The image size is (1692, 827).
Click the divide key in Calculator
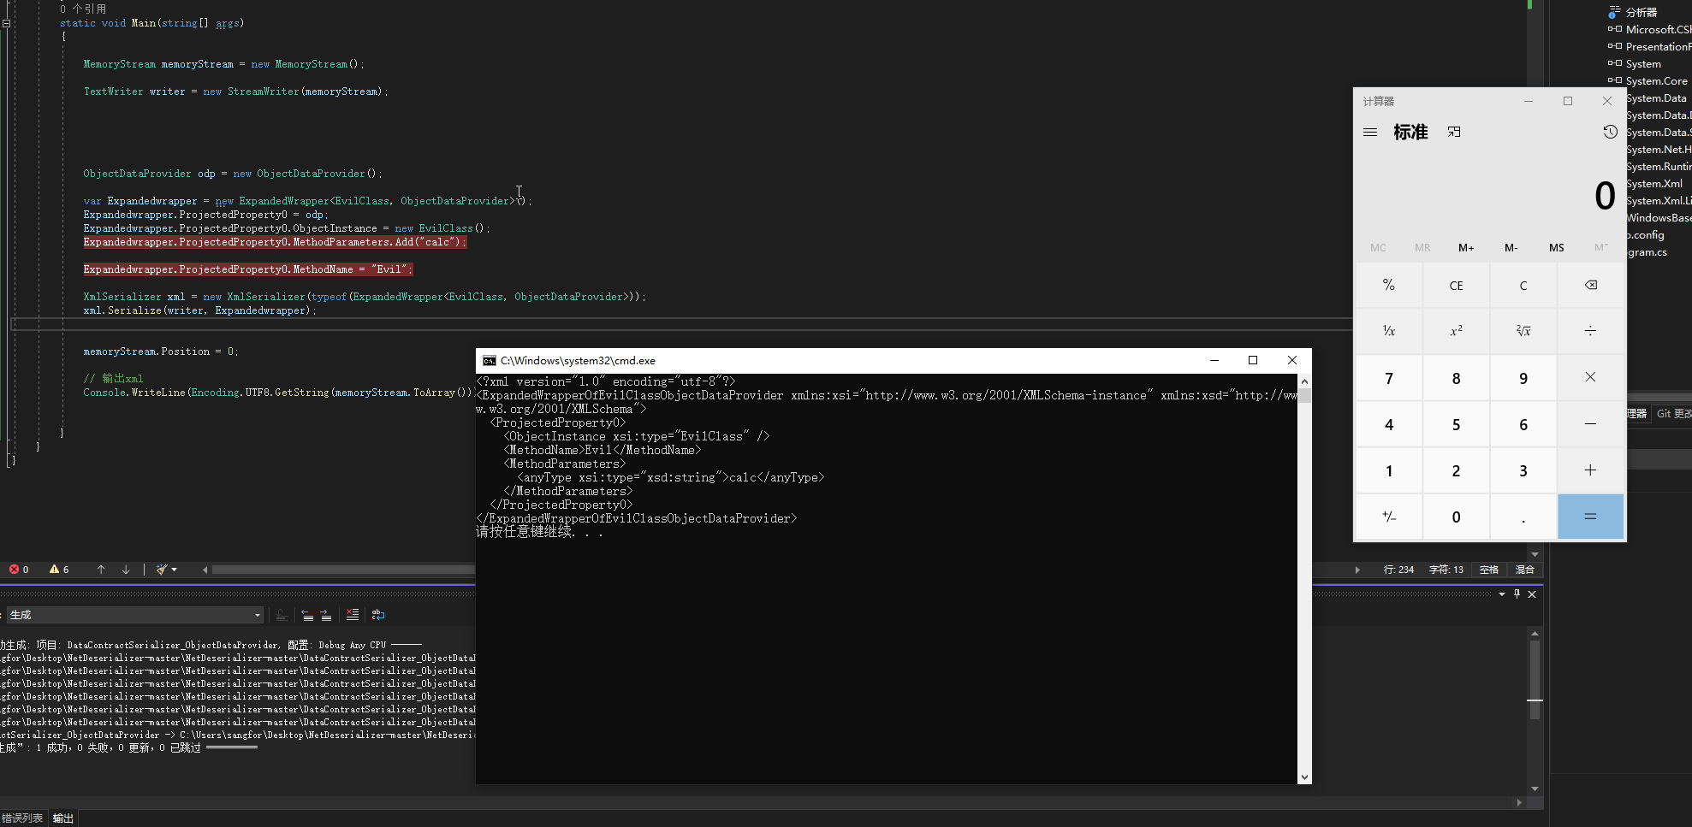pyautogui.click(x=1590, y=331)
